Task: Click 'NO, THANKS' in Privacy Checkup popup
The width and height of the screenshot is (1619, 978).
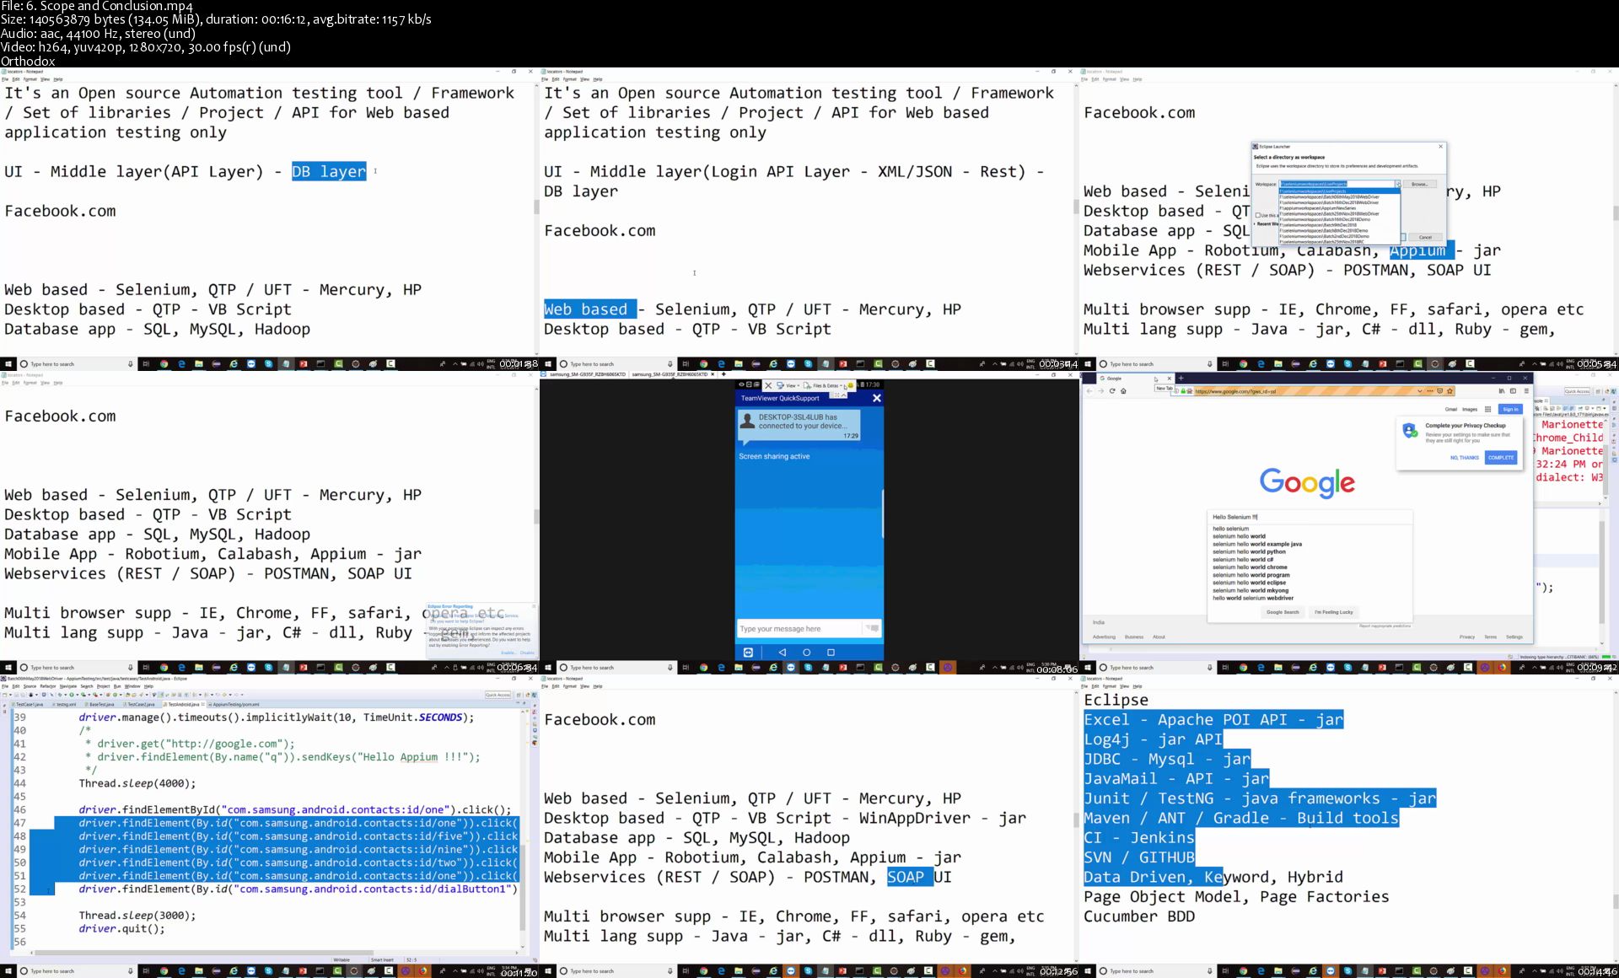Action: [x=1464, y=458]
